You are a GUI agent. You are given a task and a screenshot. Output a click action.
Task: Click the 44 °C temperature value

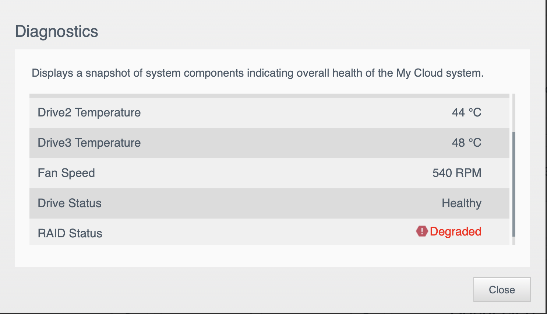pyautogui.click(x=466, y=112)
